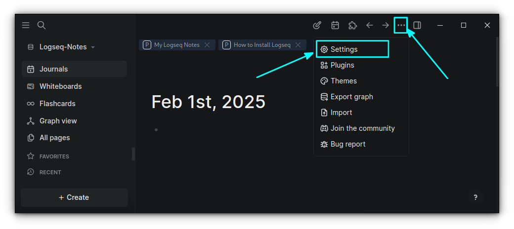Click the three-dots more menu button

401,25
